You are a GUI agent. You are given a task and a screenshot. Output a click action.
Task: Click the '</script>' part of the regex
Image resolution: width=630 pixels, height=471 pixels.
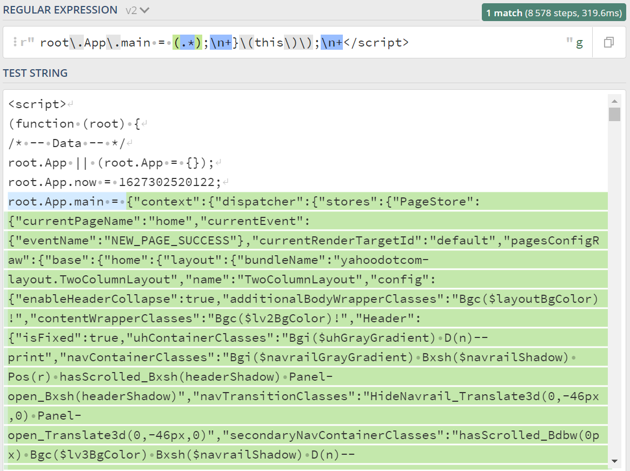coord(376,42)
